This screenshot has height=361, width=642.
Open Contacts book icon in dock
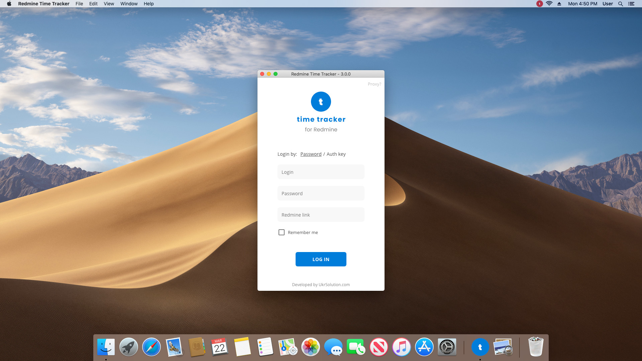pyautogui.click(x=197, y=347)
